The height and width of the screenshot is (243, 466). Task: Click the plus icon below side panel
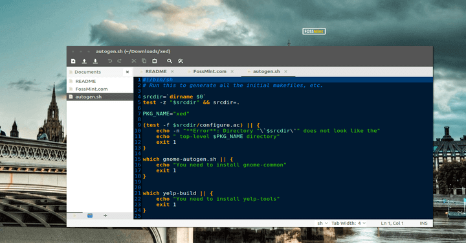click(x=105, y=216)
